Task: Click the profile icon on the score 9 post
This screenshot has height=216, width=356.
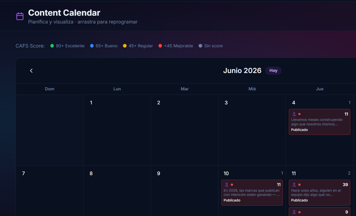Action: 294,212
